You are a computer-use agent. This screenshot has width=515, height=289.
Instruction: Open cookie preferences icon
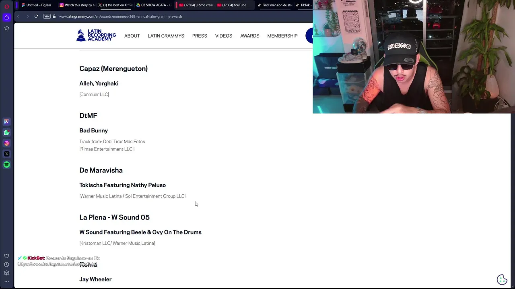tap(502, 279)
